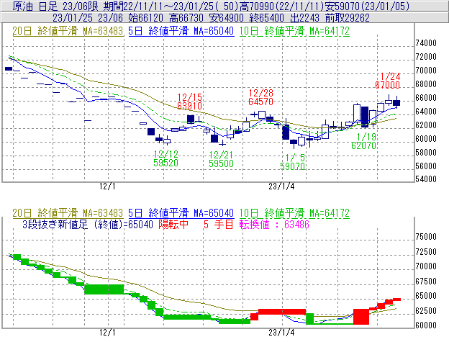Click the 始66120 opening price value
The image size is (449, 342).
pyautogui.click(x=146, y=18)
